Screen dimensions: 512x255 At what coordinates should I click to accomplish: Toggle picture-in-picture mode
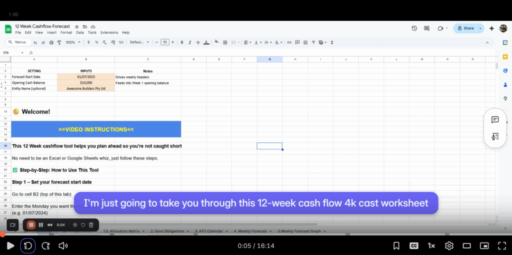484,245
